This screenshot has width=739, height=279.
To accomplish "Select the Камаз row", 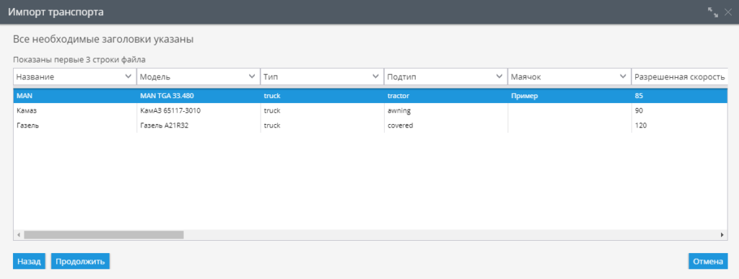I will point(370,110).
